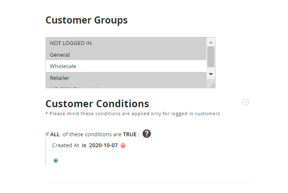Edit the 2020-10-07 date value

pyautogui.click(x=103, y=145)
